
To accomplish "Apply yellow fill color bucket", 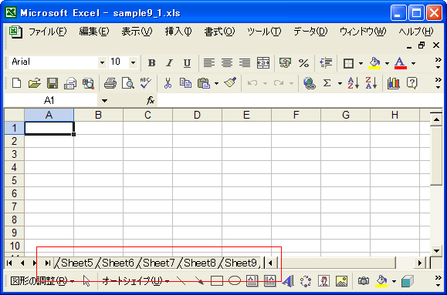I will click(x=374, y=63).
